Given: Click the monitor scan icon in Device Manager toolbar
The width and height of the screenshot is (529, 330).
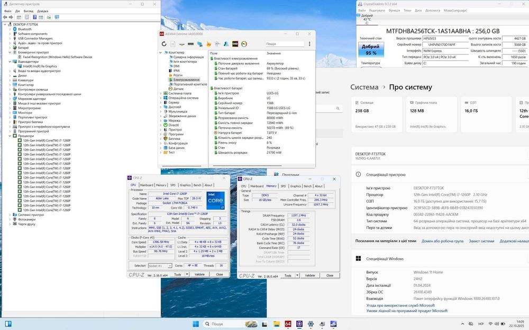Looking at the screenshot, I should tap(57, 17).
